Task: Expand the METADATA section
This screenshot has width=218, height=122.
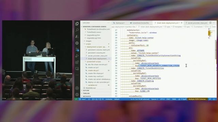Action: [x=87, y=96]
